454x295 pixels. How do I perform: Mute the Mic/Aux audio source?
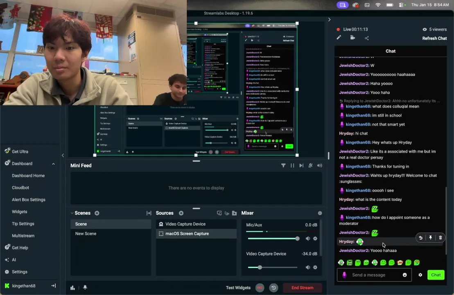pos(307,238)
